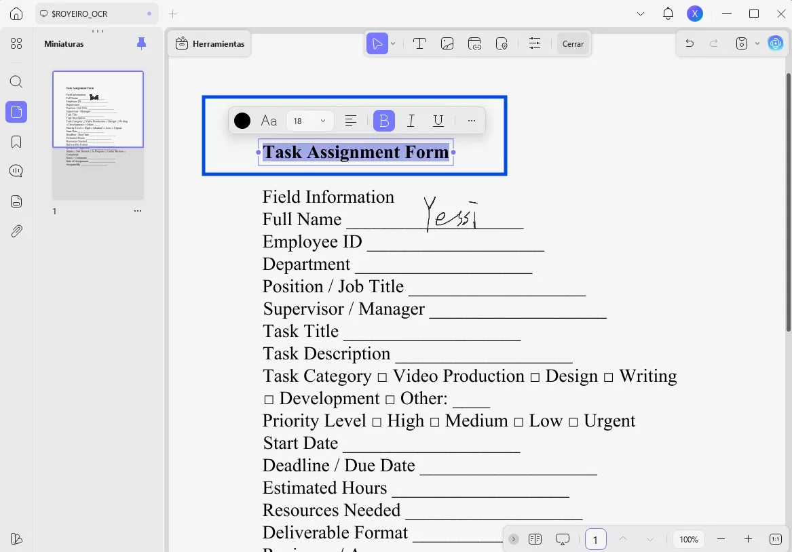Toggle bold formatting for selected text
The width and height of the screenshot is (792, 552).
click(383, 121)
